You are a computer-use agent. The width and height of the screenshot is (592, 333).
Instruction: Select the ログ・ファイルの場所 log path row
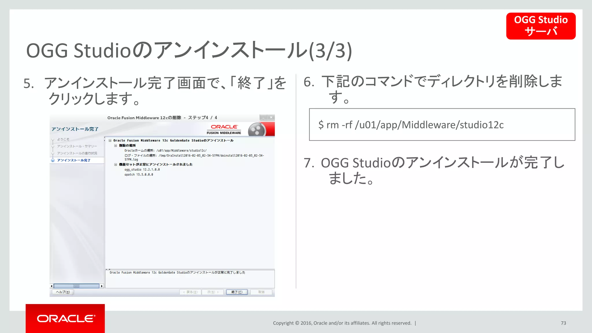pos(194,158)
